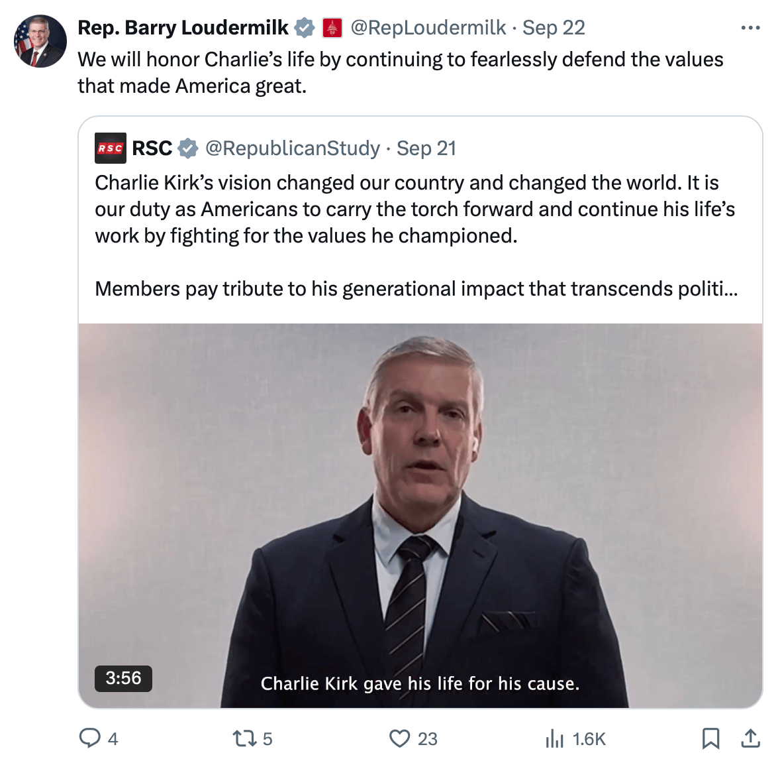The image size is (780, 757).
Task: Open the Sep 22 post timestamp
Action: pyautogui.click(x=554, y=28)
